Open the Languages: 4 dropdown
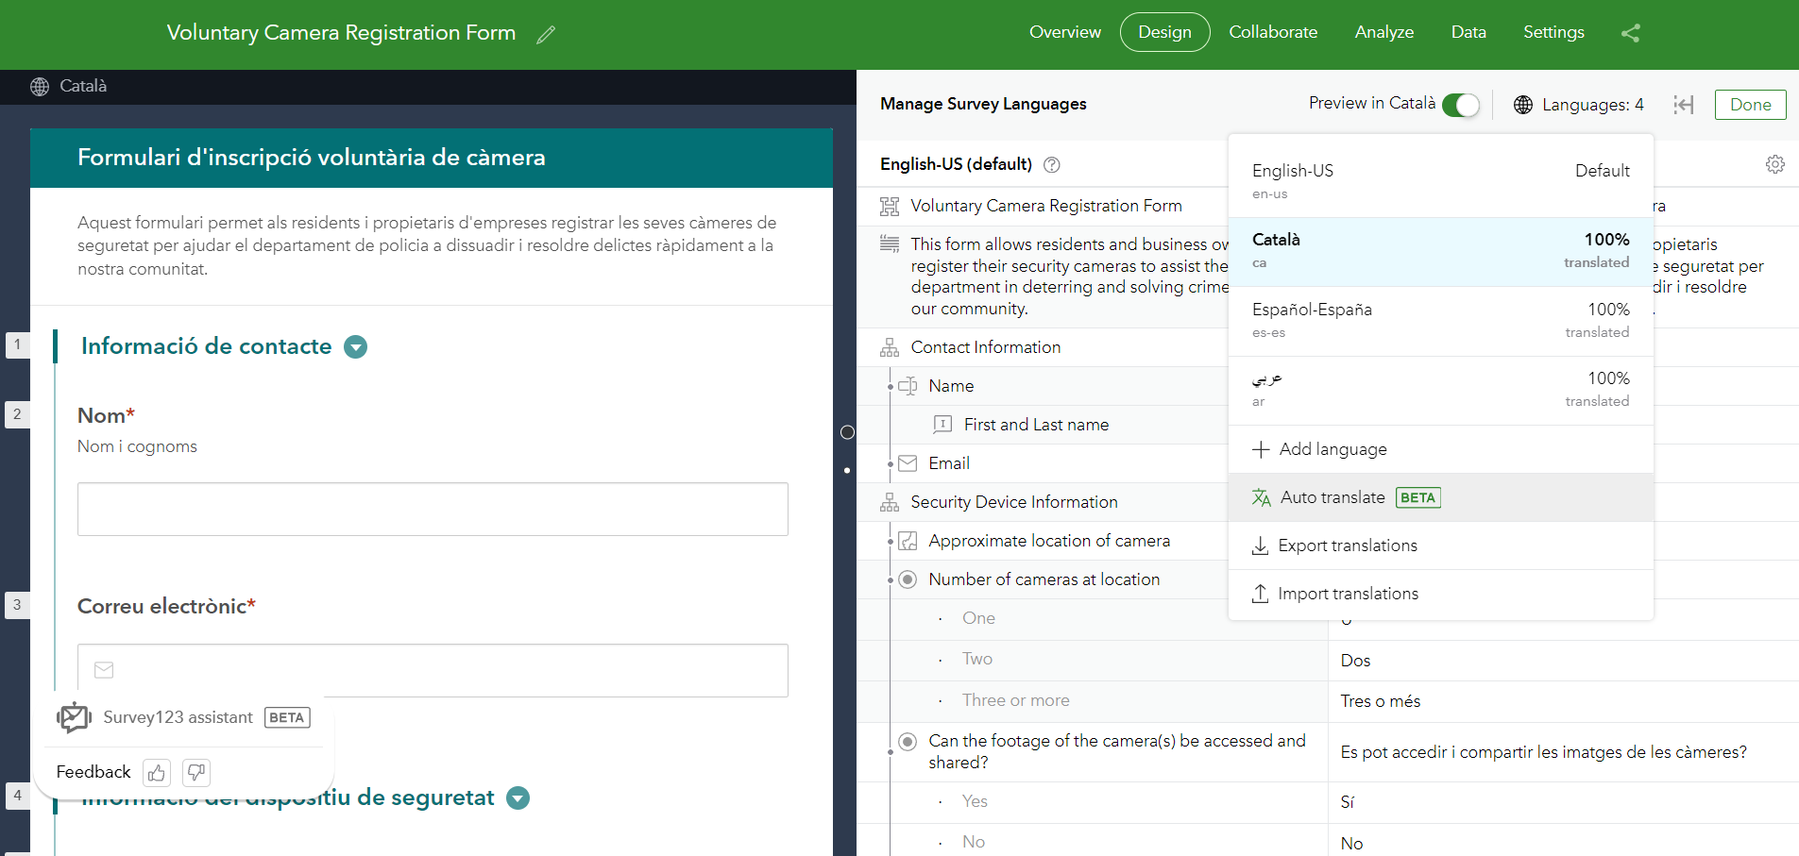This screenshot has width=1799, height=856. point(1578,105)
